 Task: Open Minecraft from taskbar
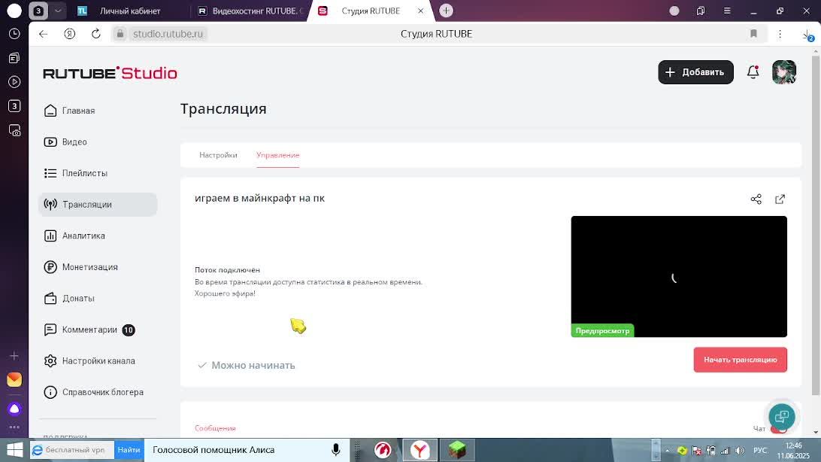(457, 450)
